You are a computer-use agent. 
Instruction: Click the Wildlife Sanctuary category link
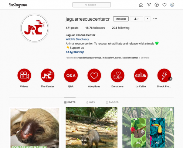[77, 39]
